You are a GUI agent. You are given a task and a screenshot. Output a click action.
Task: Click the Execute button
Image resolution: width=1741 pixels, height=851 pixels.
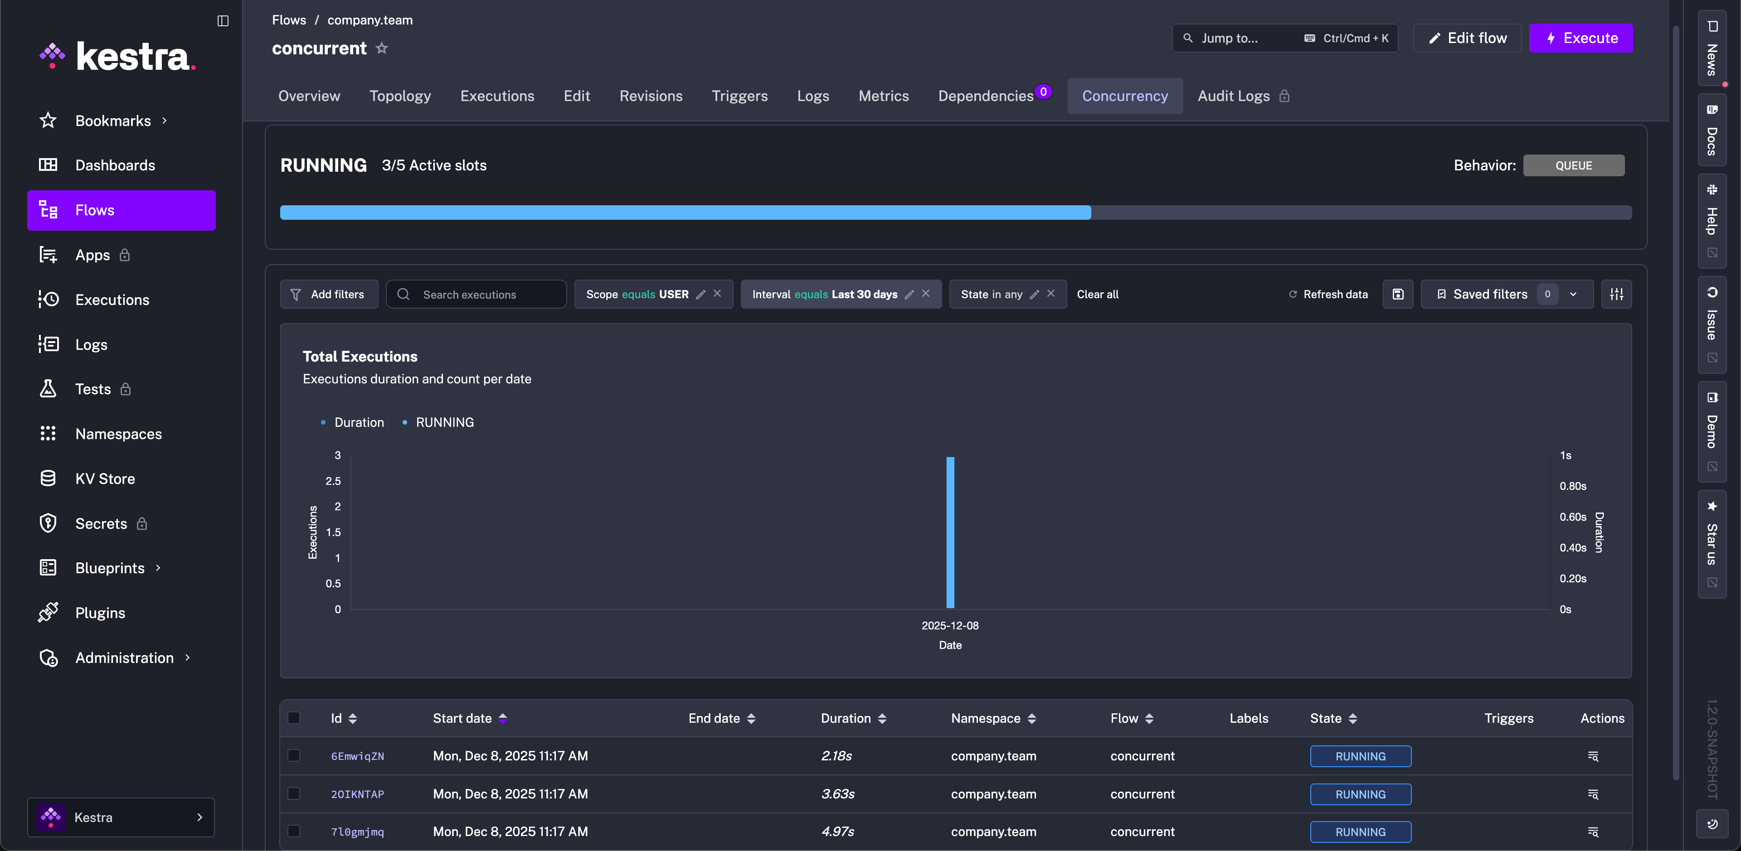pyautogui.click(x=1580, y=39)
